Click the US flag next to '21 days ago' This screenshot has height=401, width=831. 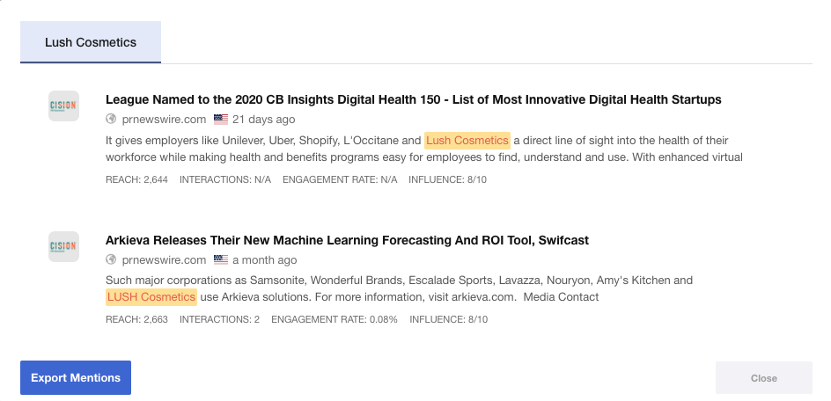221,120
